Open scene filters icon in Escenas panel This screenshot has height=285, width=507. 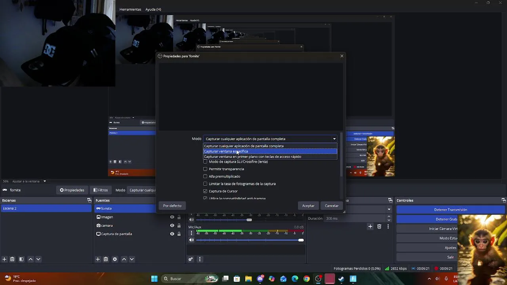tap(21, 259)
